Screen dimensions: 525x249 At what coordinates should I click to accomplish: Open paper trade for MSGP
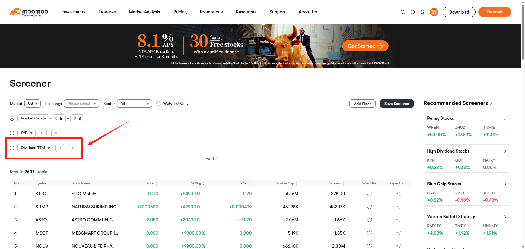point(398,233)
